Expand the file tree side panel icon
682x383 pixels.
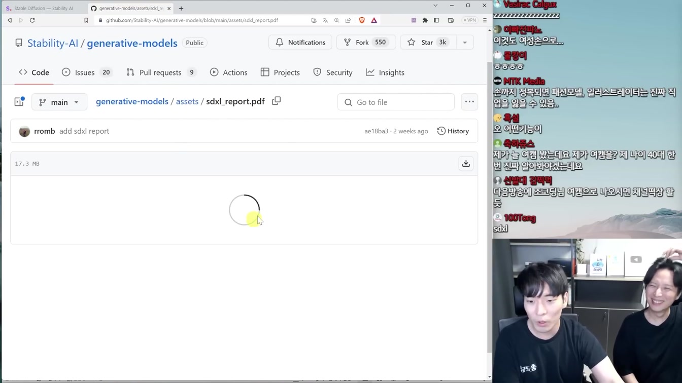19,102
